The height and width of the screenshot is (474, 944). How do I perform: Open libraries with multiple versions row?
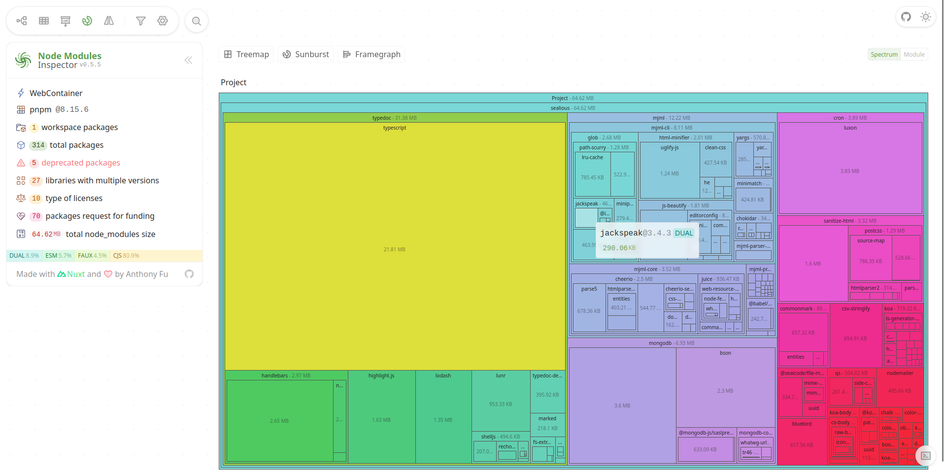coord(104,181)
